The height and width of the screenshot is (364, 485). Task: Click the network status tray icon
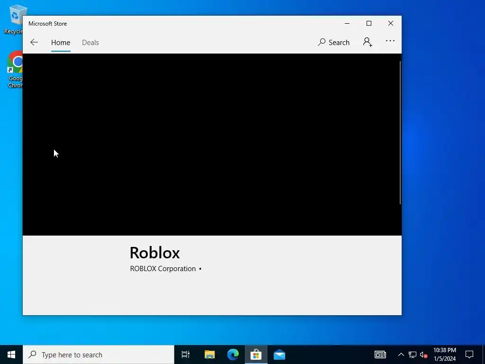[x=413, y=355]
